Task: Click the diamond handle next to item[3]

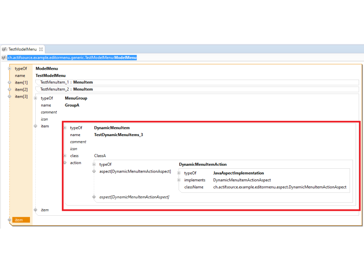Action: coord(9,97)
